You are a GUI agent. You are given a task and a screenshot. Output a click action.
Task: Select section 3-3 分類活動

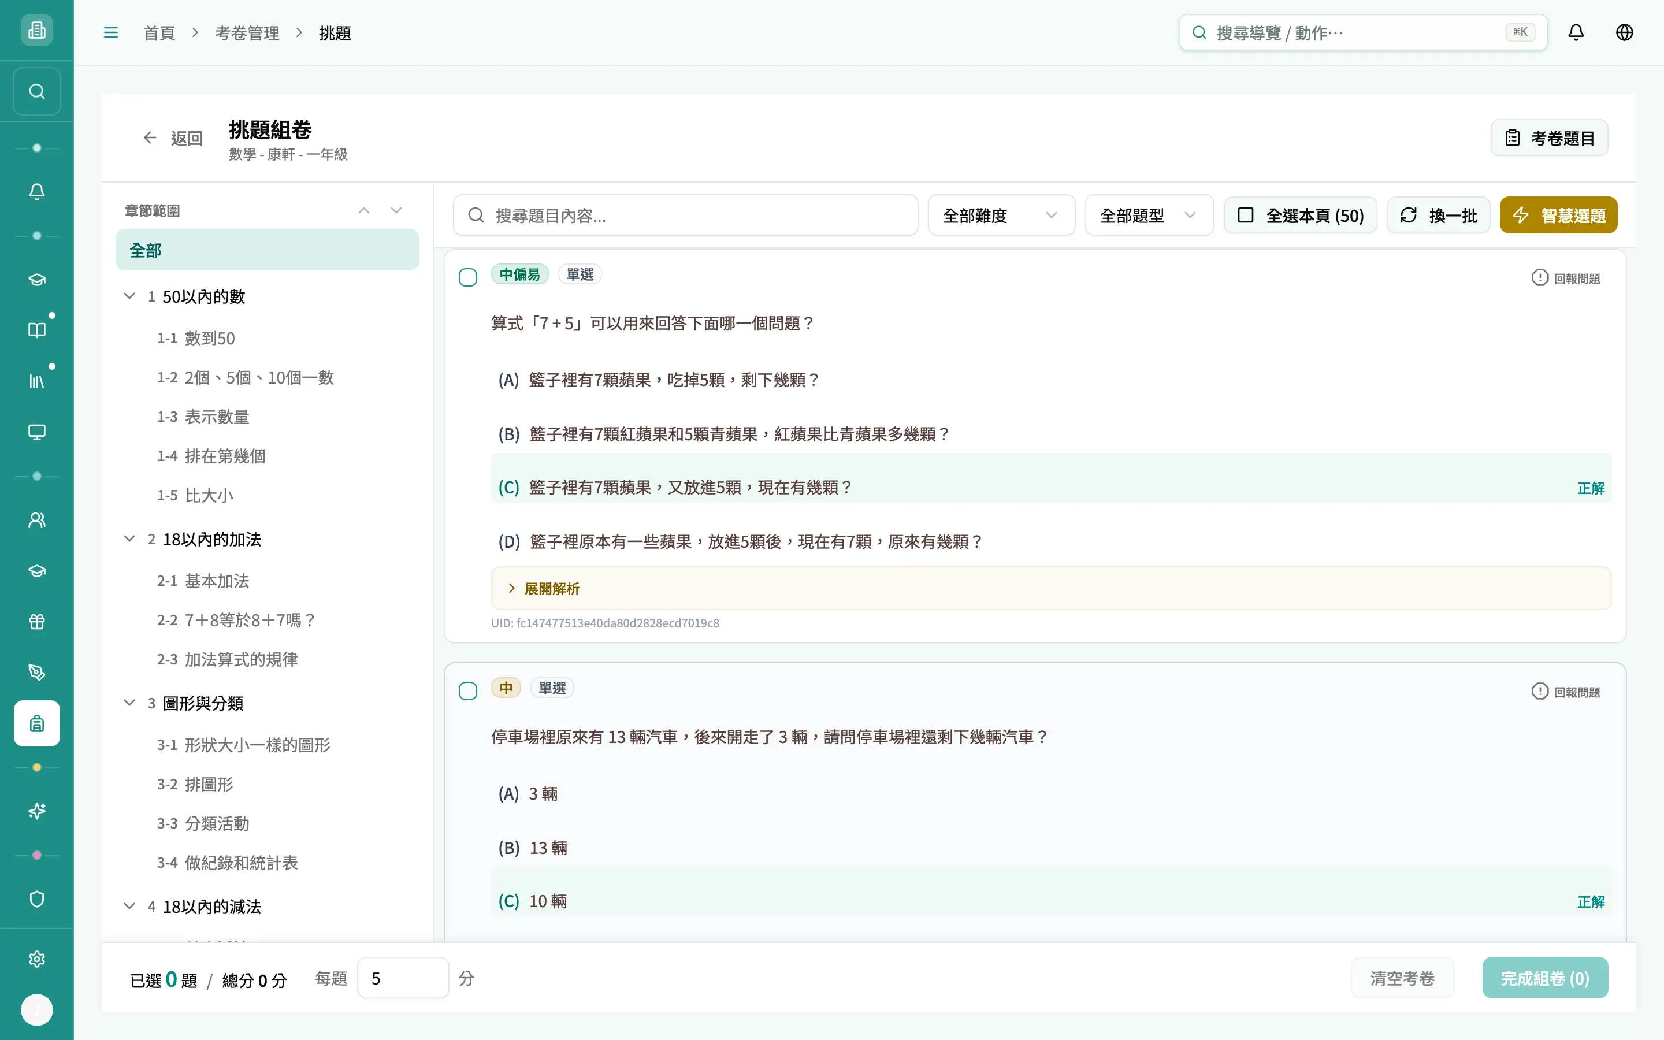(203, 823)
